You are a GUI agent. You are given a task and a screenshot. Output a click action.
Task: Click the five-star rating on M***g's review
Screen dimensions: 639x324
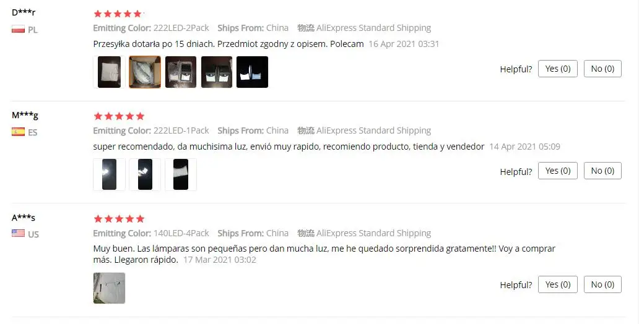coord(119,116)
